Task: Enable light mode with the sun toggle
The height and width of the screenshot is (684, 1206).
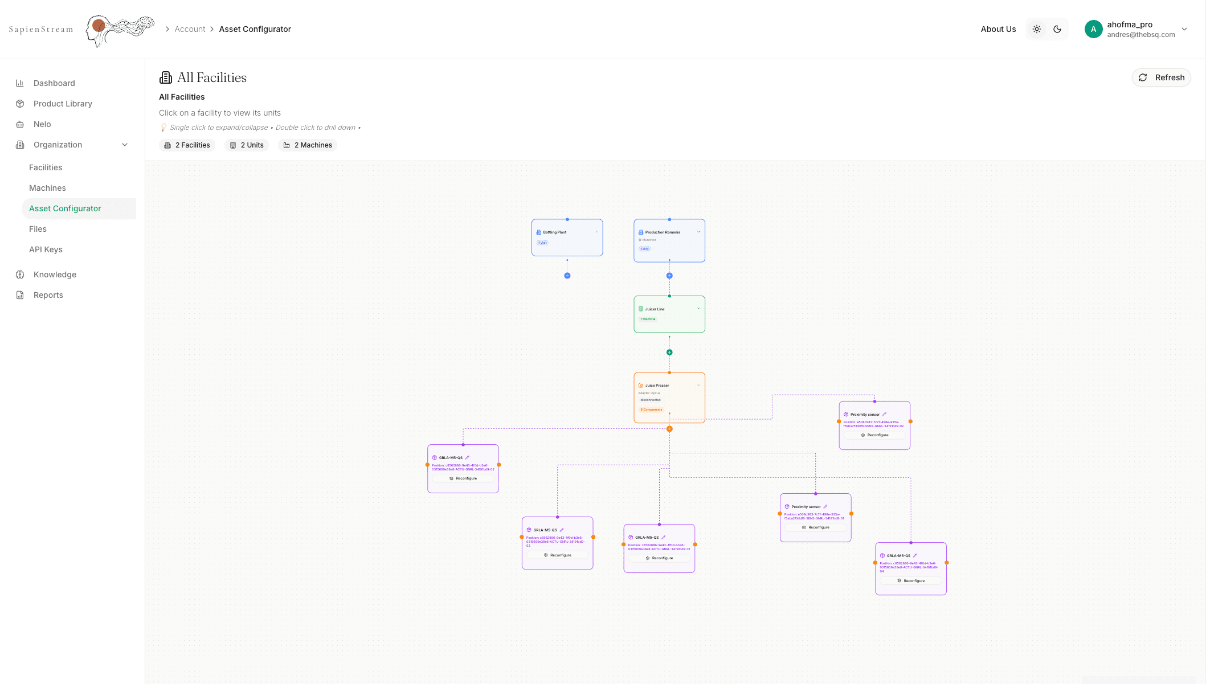Action: 1036,29
